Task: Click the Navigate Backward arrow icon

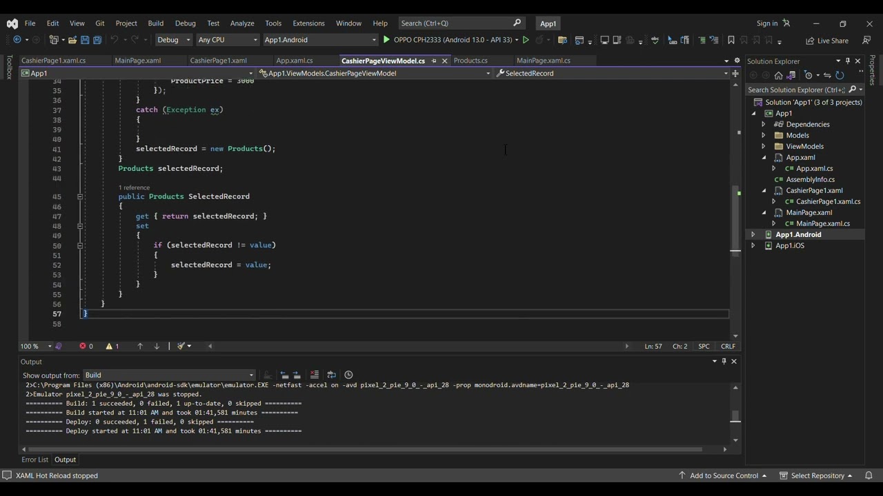Action: [x=17, y=40]
